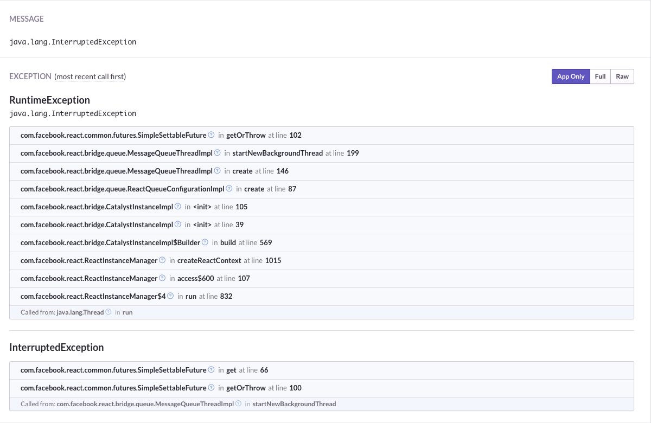This screenshot has height=423, width=651.
Task: Click help icon beside SimpleSettableFuture getOrThrow line 102
Action: tap(212, 135)
